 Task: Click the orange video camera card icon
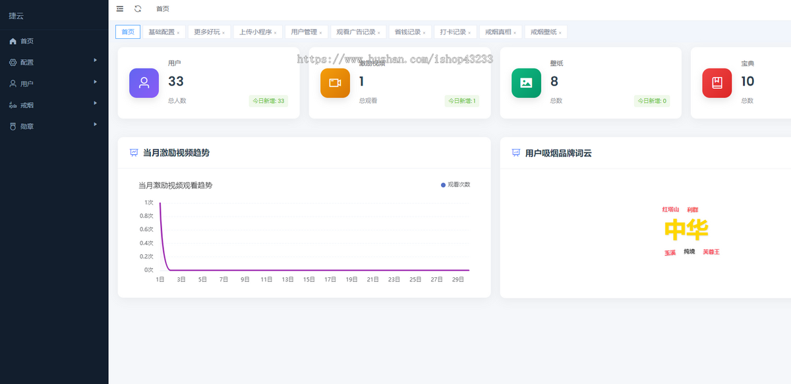tap(335, 83)
